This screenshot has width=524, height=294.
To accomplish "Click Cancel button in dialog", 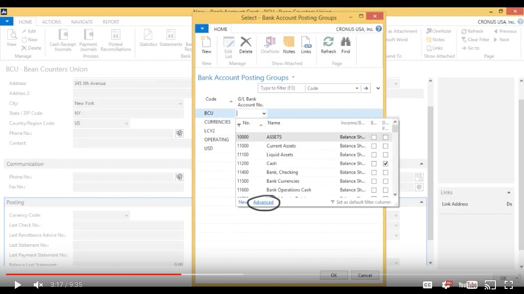I will [x=365, y=275].
